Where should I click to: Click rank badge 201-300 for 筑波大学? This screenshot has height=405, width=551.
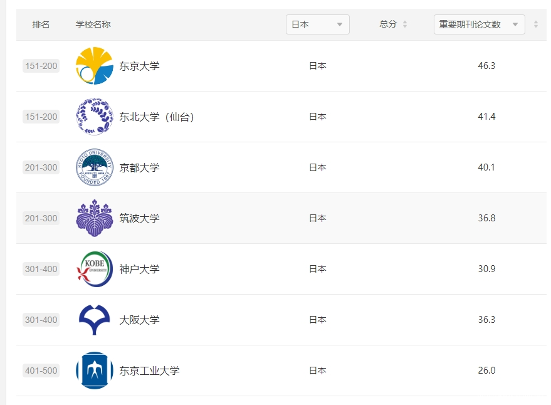(x=41, y=218)
